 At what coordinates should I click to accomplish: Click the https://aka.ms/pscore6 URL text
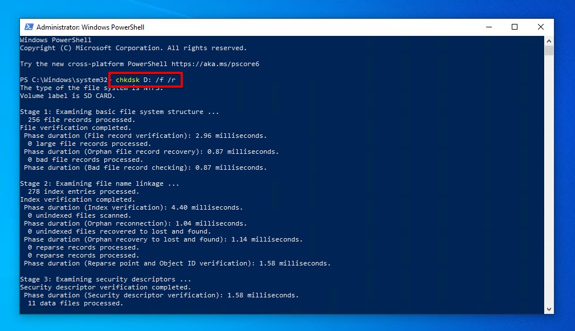click(x=215, y=64)
